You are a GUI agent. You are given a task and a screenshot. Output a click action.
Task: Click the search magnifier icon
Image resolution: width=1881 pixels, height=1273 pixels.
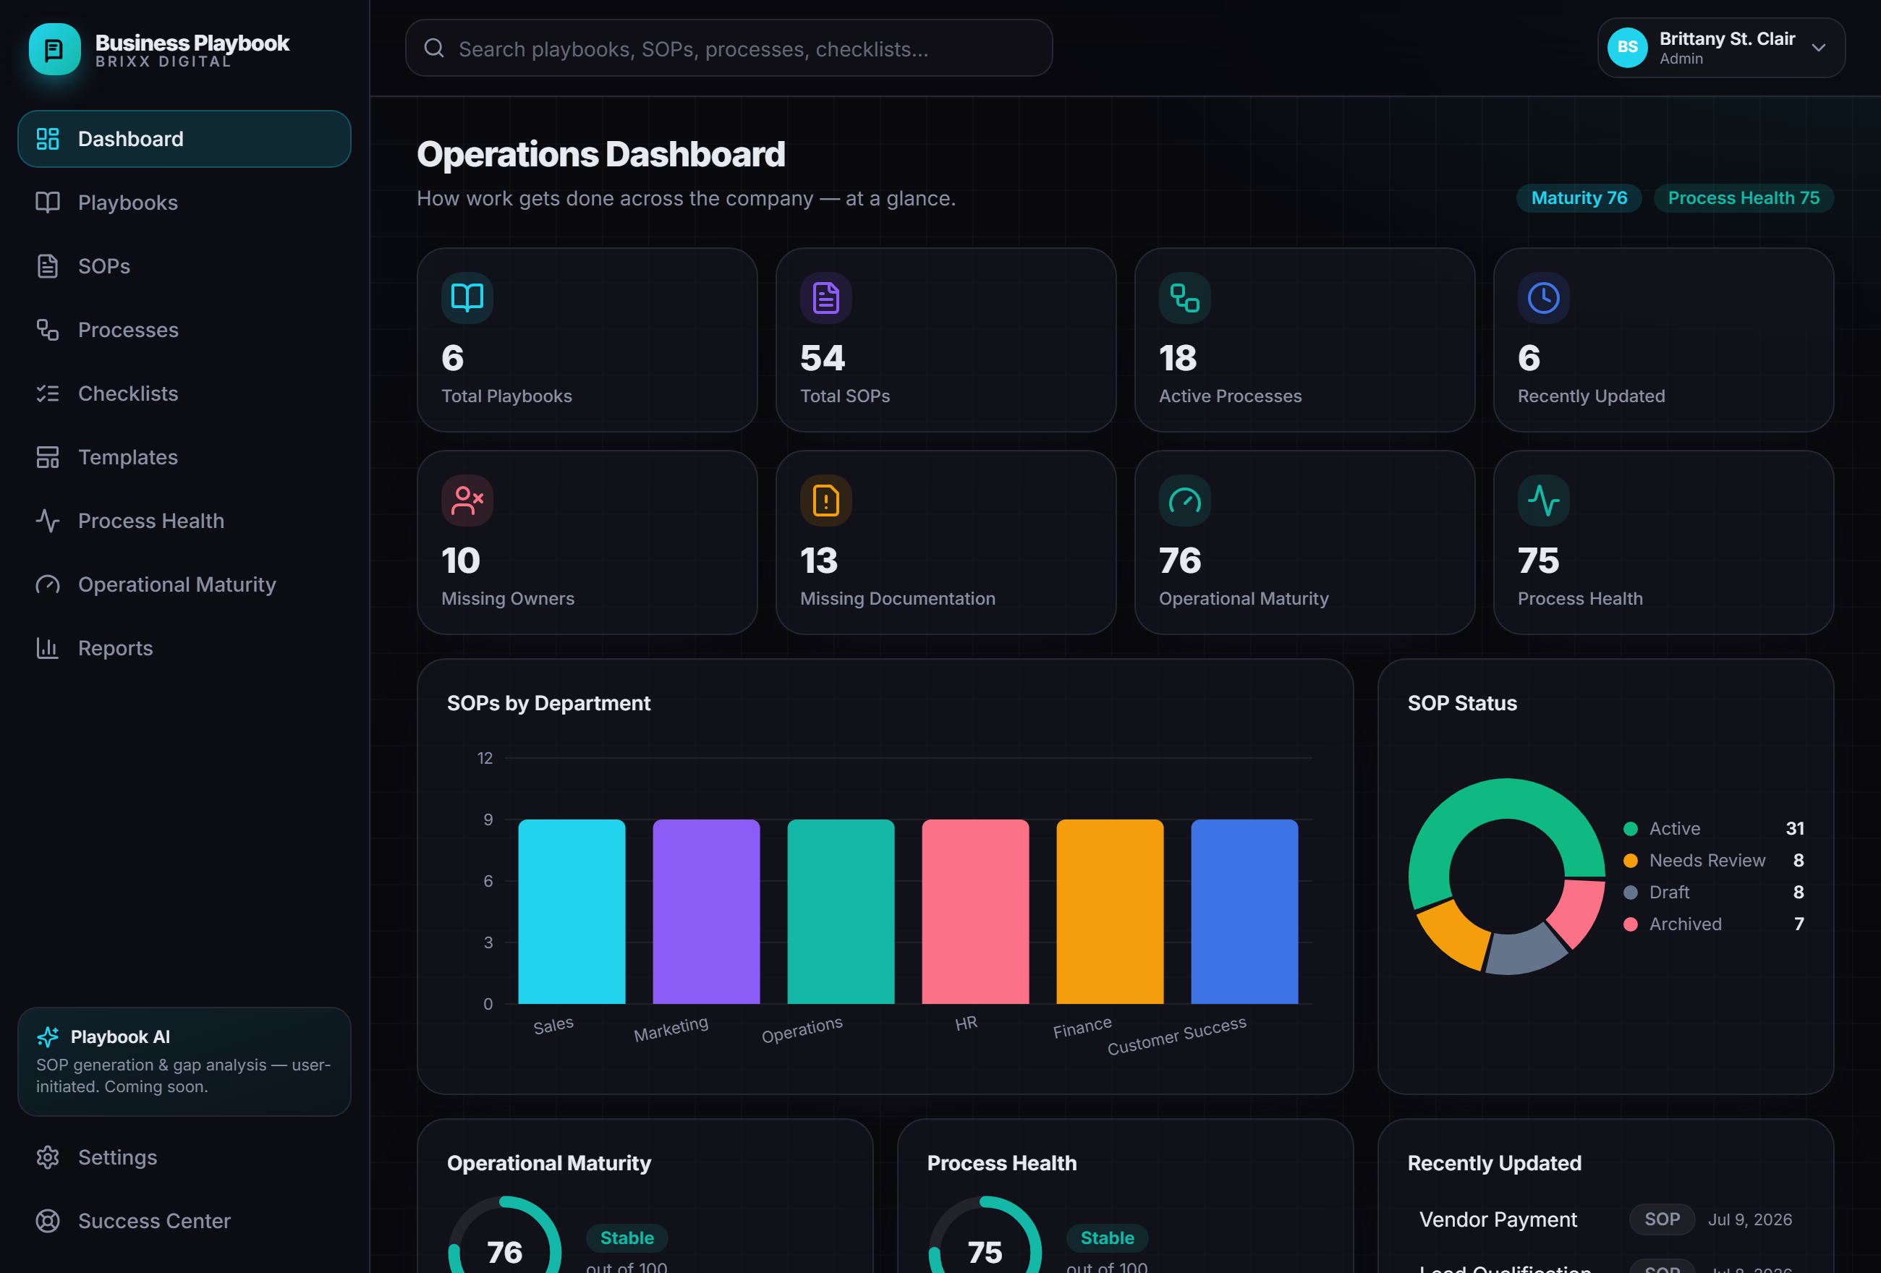point(434,48)
